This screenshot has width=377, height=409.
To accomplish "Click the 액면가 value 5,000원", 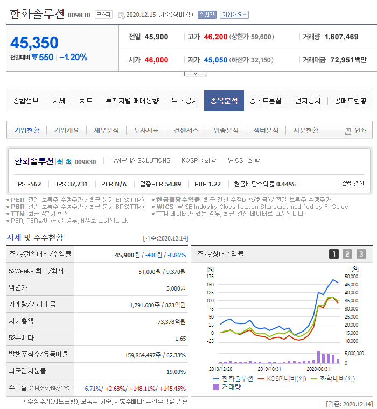I will tap(176, 288).
